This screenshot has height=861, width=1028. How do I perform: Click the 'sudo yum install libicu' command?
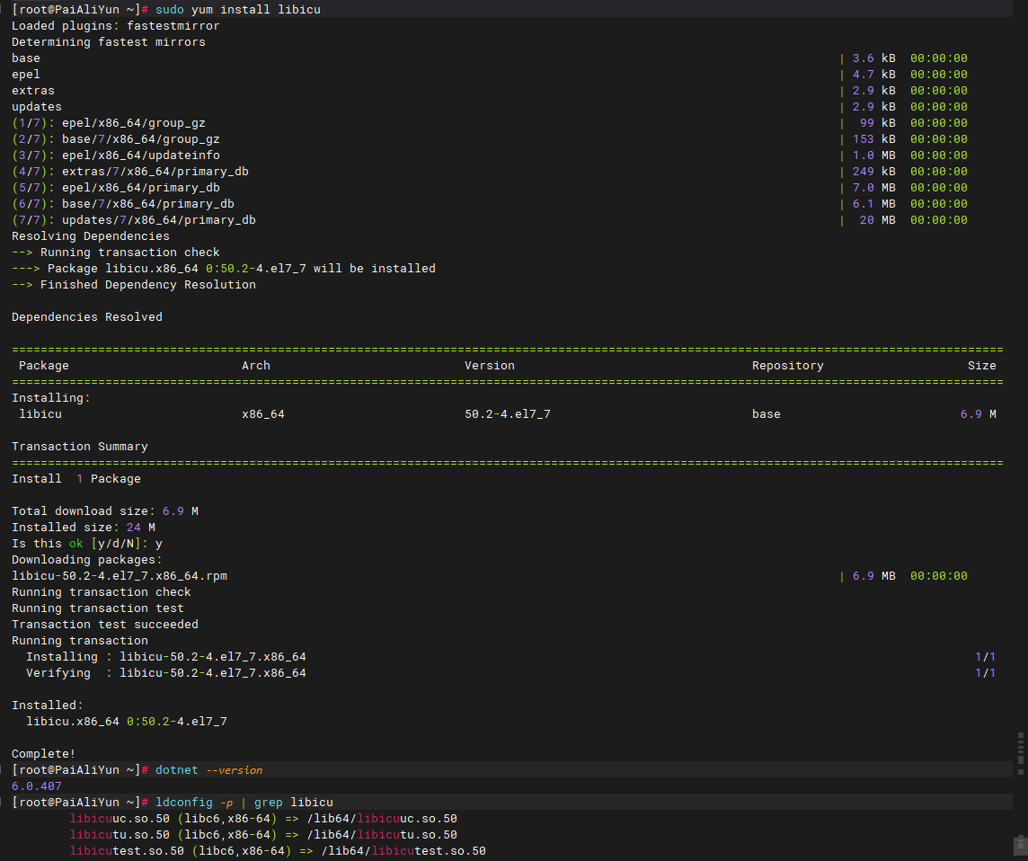pyautogui.click(x=237, y=10)
